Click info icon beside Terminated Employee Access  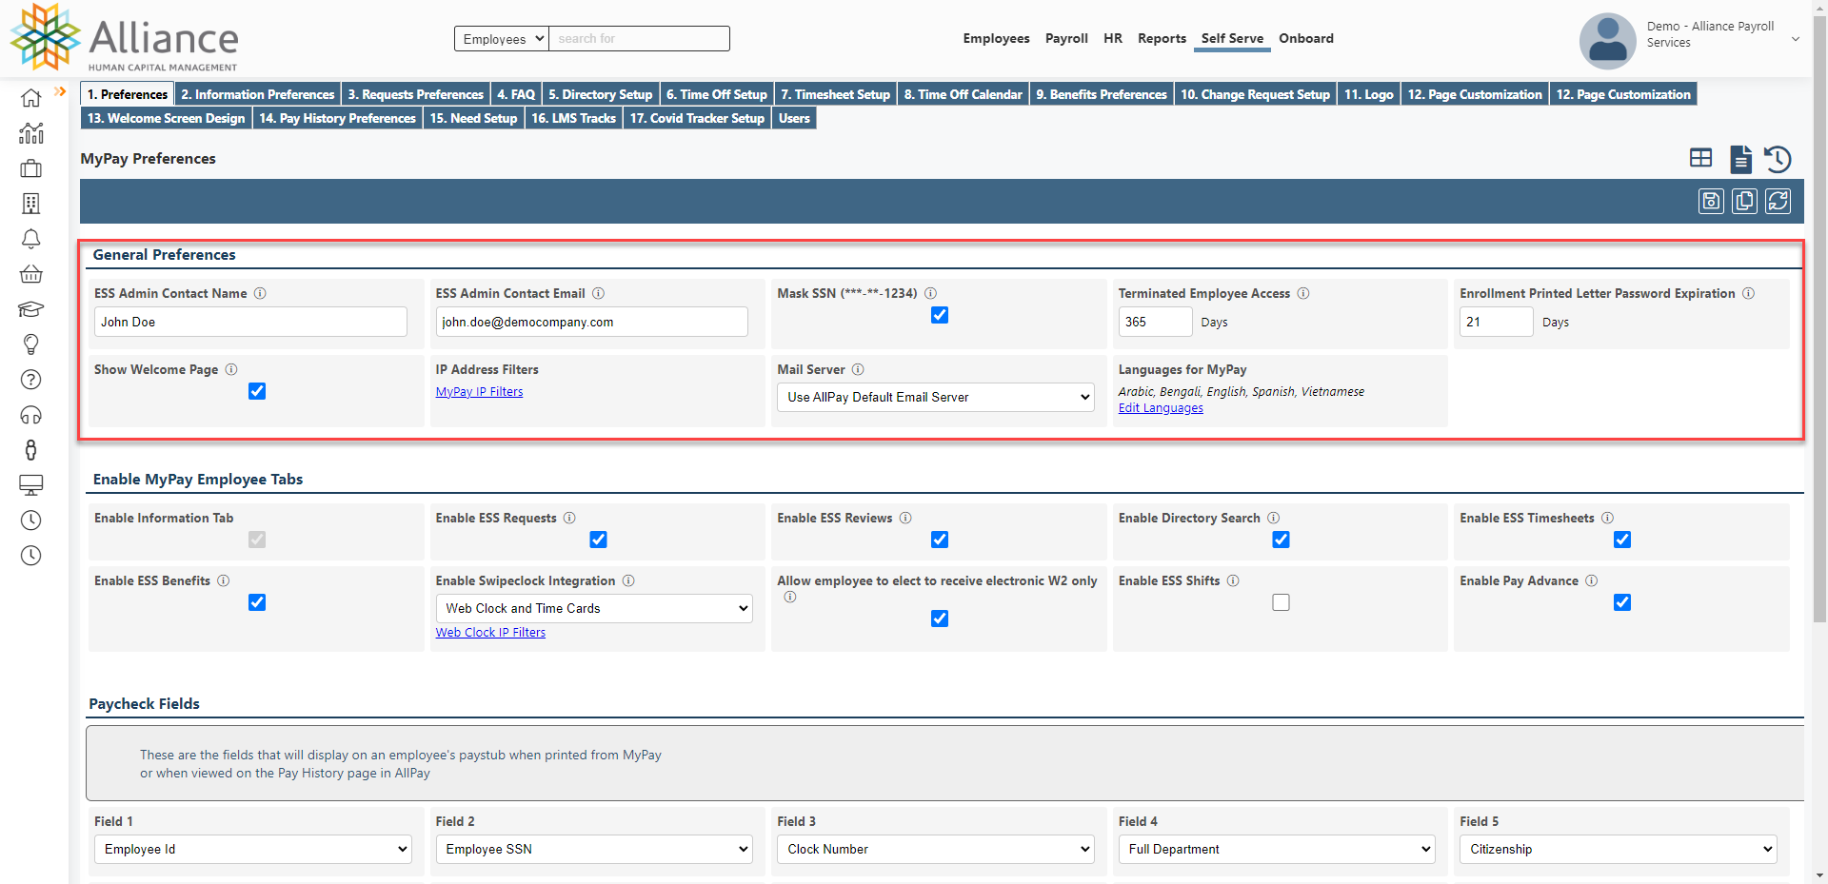pyautogui.click(x=1303, y=293)
